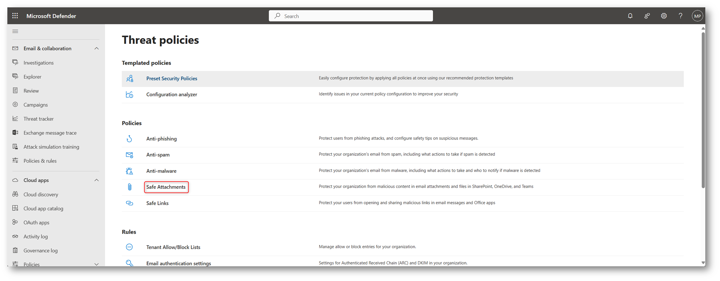Click the Email authentication settings icon
This screenshot has height=281, width=720.
pos(129,263)
